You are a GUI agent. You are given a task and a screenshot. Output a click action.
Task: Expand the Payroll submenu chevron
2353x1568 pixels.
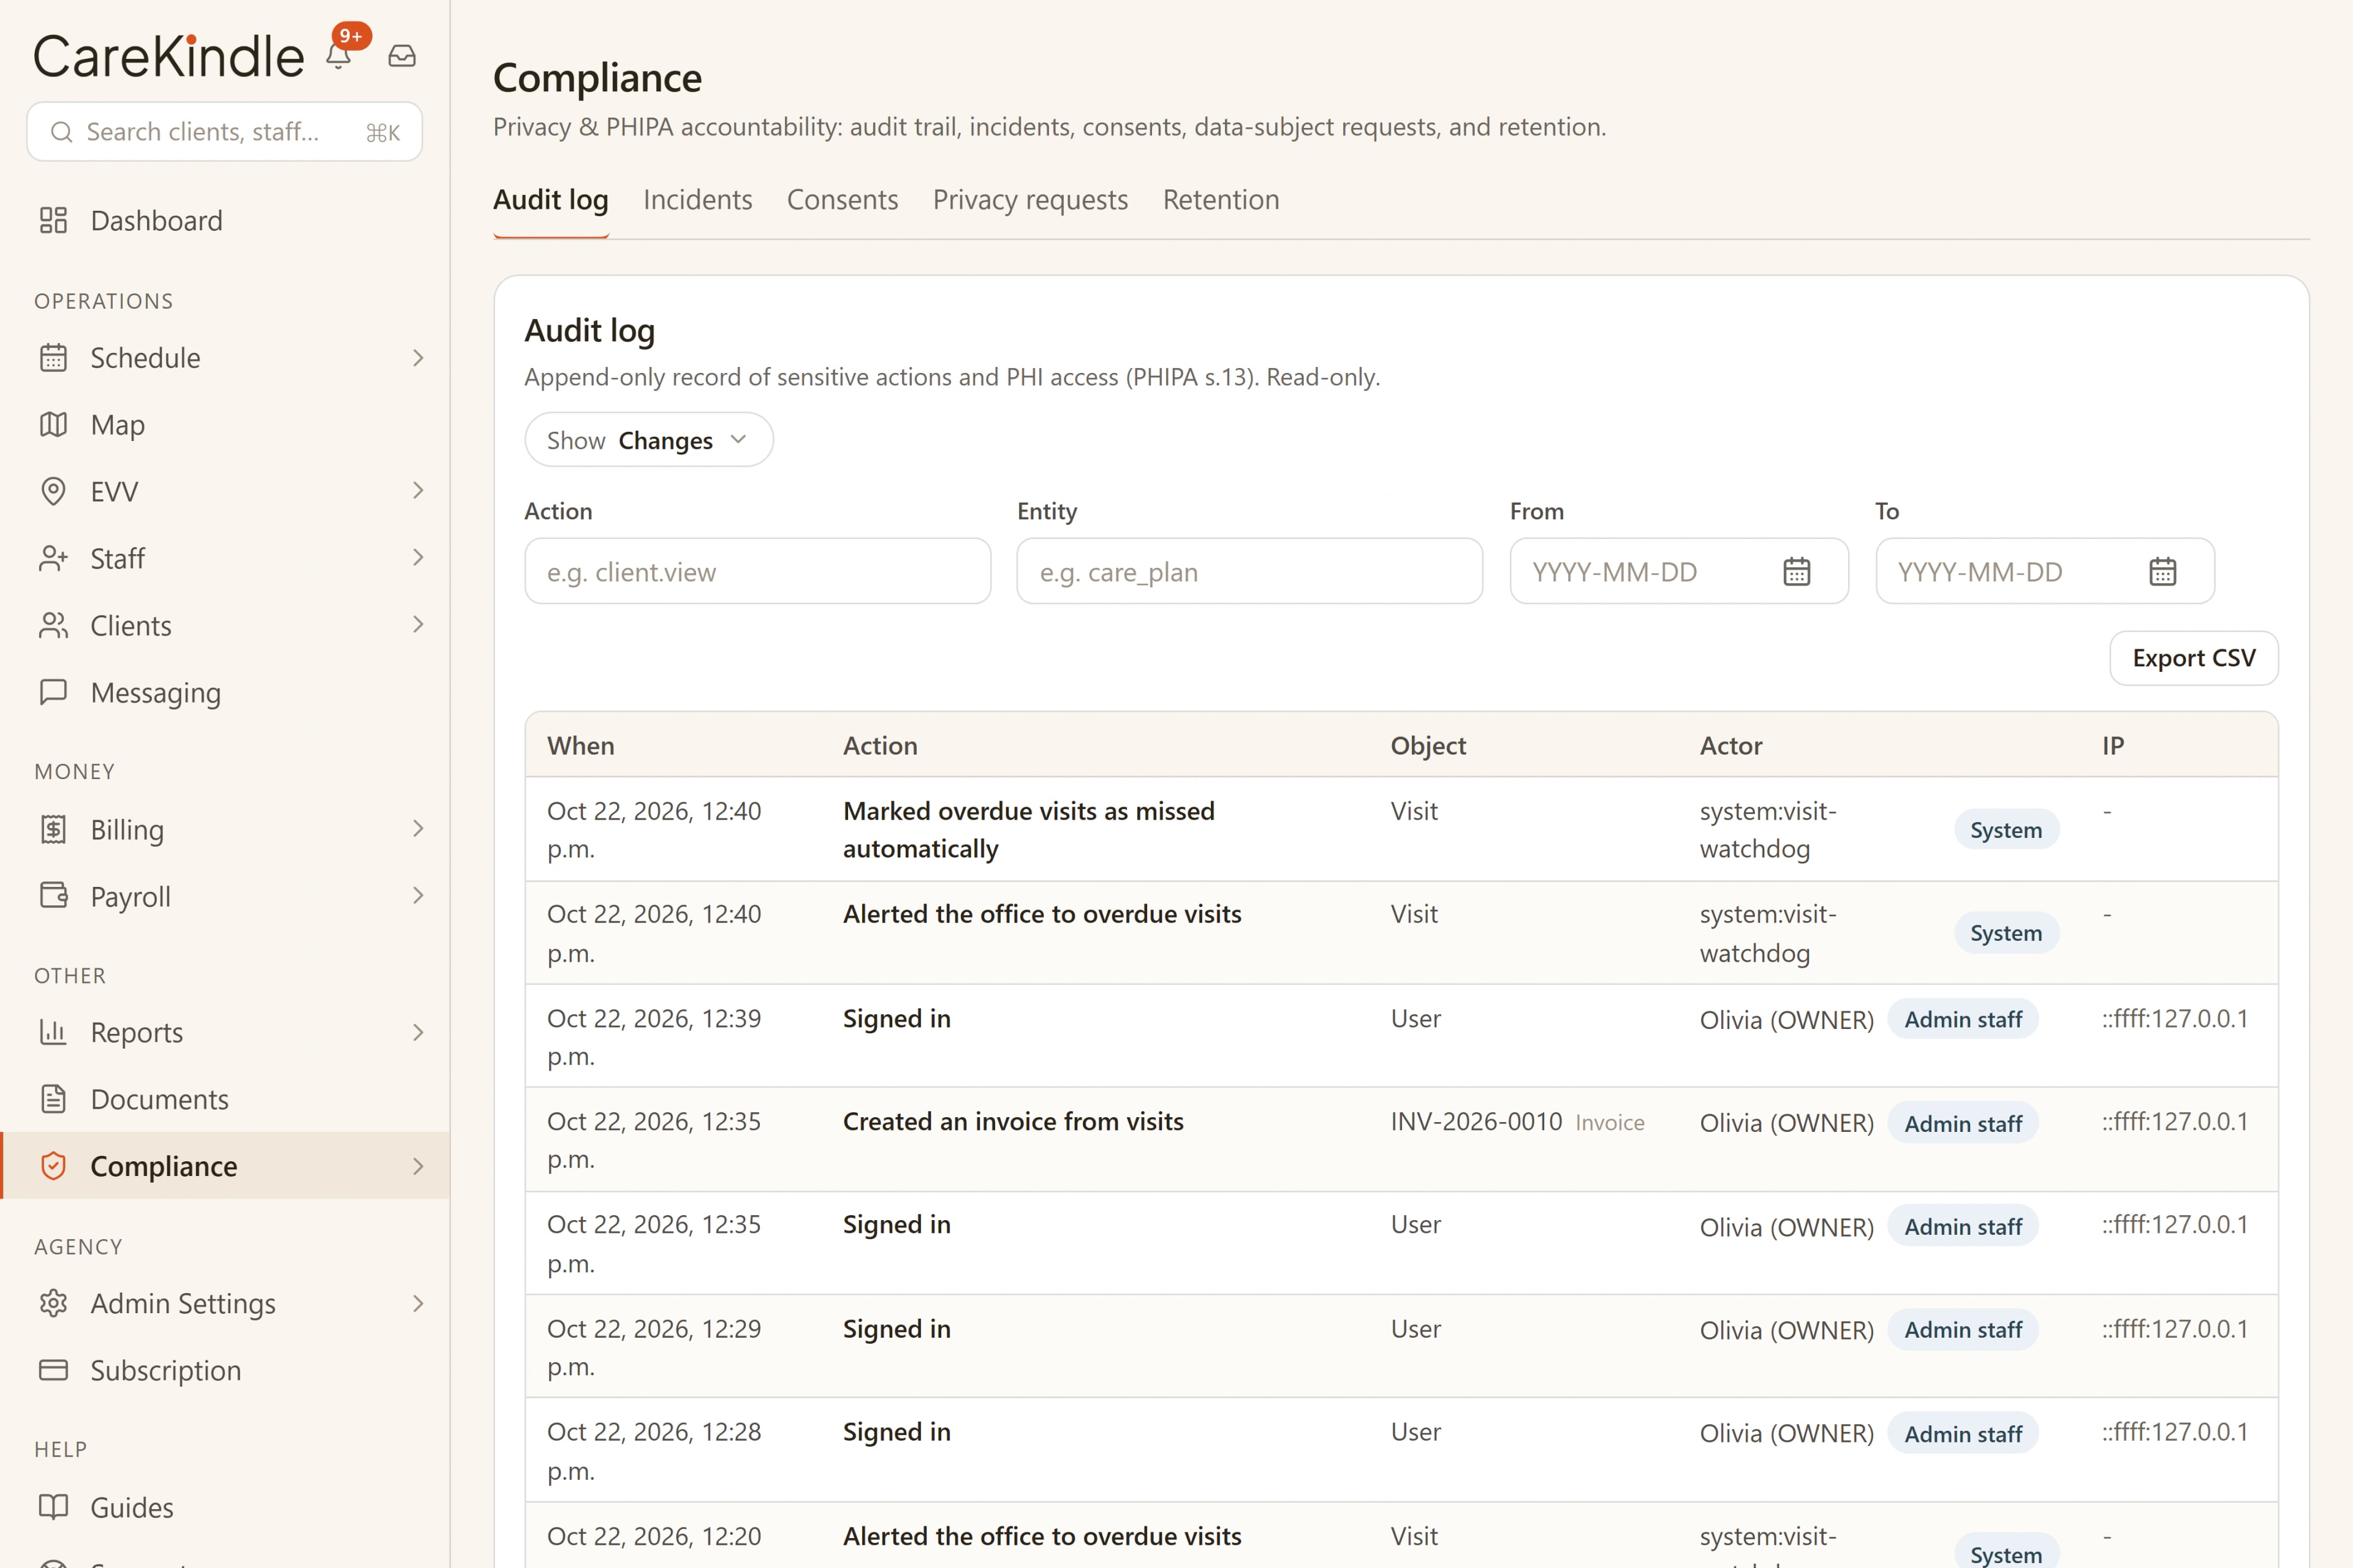click(x=418, y=895)
